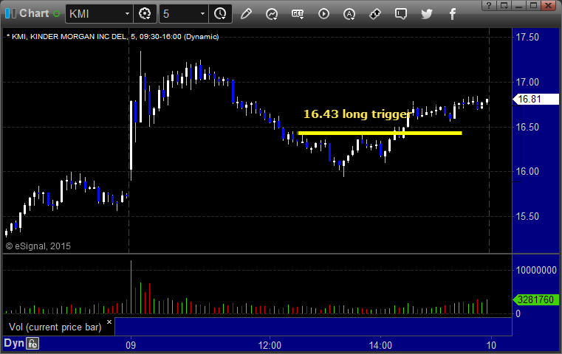Select the 16.43 long trigger text annotation
This screenshot has height=354, width=562.
[x=357, y=114]
